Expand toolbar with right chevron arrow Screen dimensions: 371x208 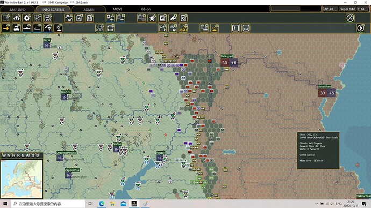pyautogui.click(x=361, y=28)
